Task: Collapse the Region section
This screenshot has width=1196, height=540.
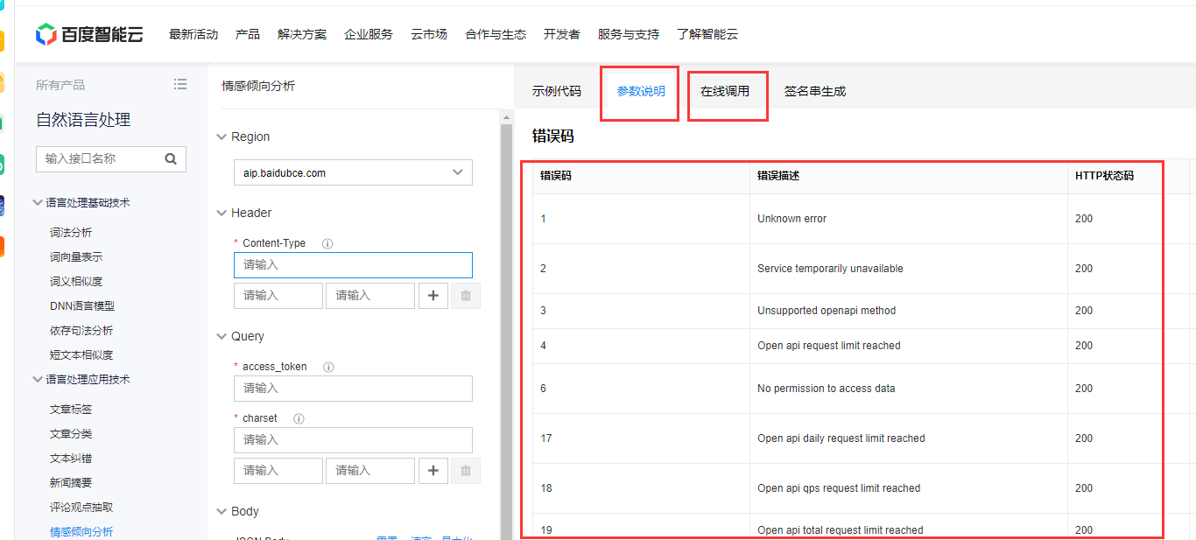Action: (x=222, y=137)
